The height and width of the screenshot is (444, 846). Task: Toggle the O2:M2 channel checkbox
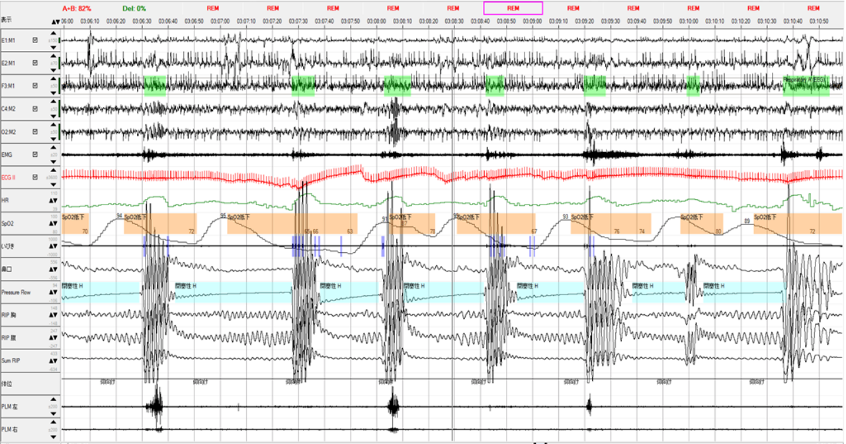pos(35,132)
